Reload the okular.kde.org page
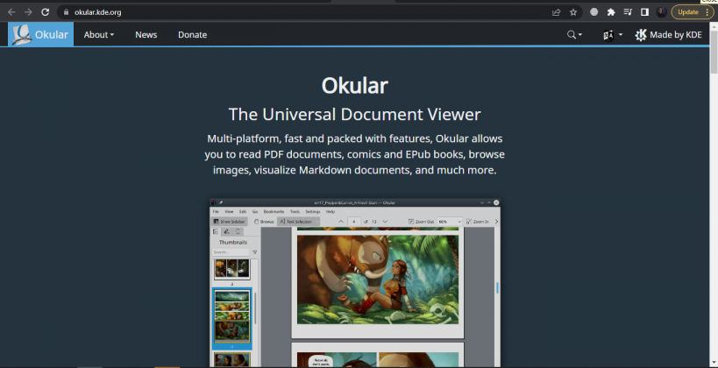The image size is (718, 368). [45, 12]
